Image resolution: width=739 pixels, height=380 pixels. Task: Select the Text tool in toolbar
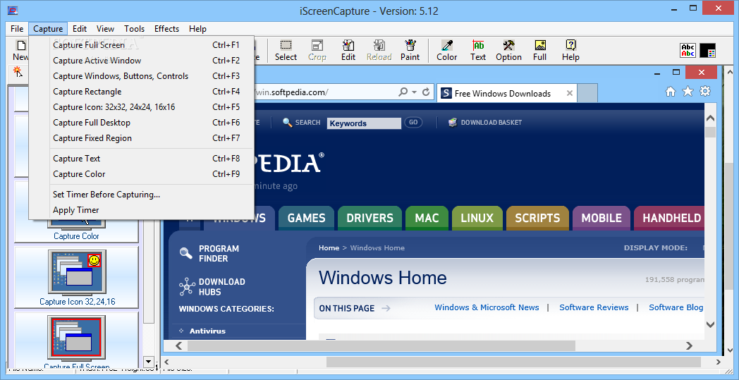click(x=478, y=51)
